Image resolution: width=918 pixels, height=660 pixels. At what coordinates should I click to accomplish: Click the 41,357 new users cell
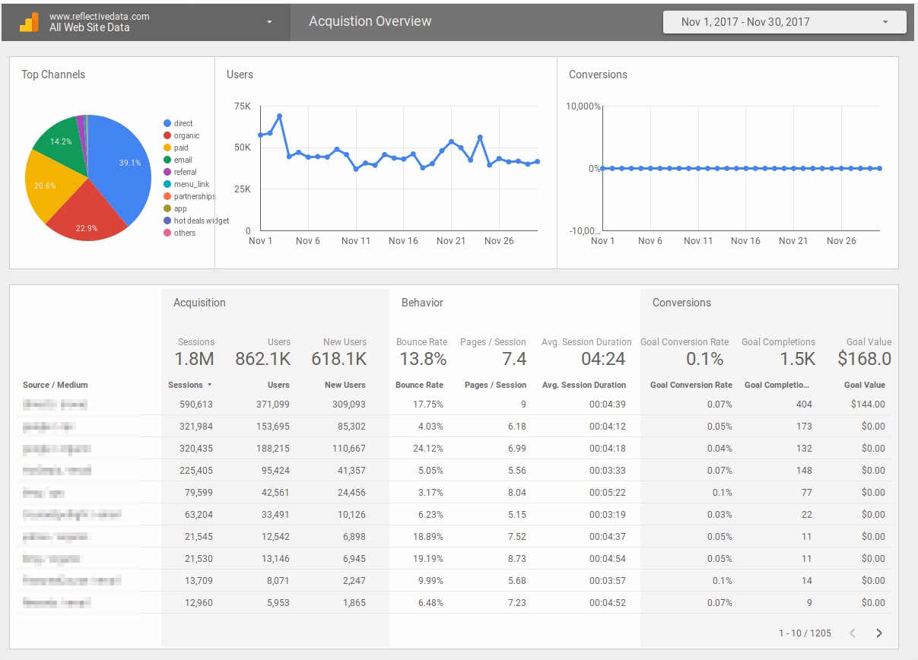coord(351,471)
